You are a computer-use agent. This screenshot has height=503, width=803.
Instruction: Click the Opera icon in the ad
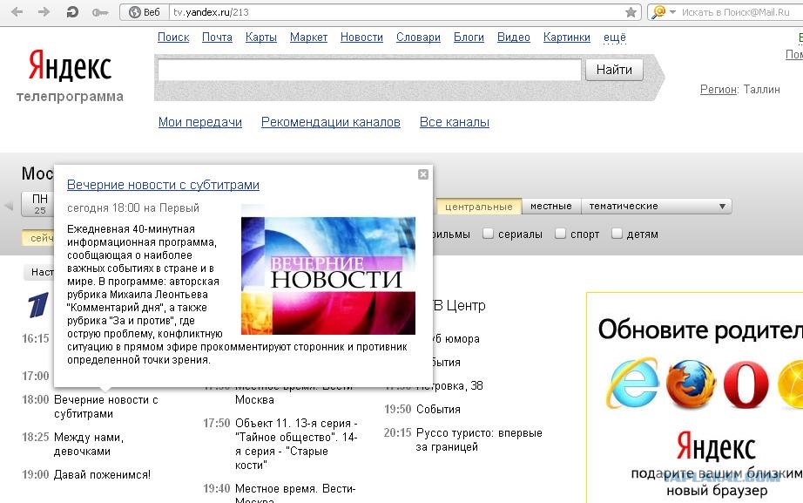[x=746, y=384]
